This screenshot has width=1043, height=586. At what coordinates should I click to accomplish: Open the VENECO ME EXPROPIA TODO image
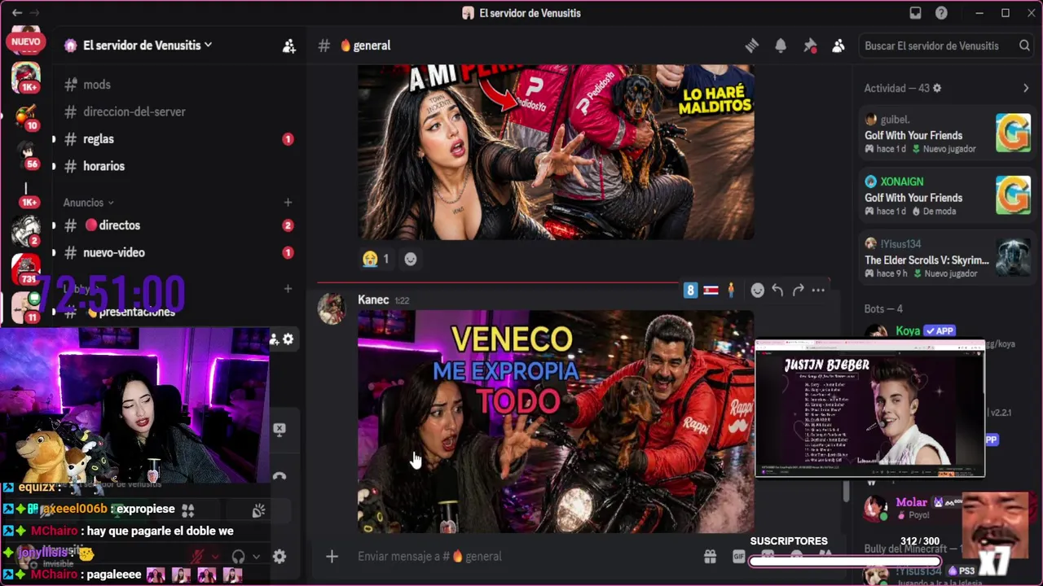pos(556,422)
